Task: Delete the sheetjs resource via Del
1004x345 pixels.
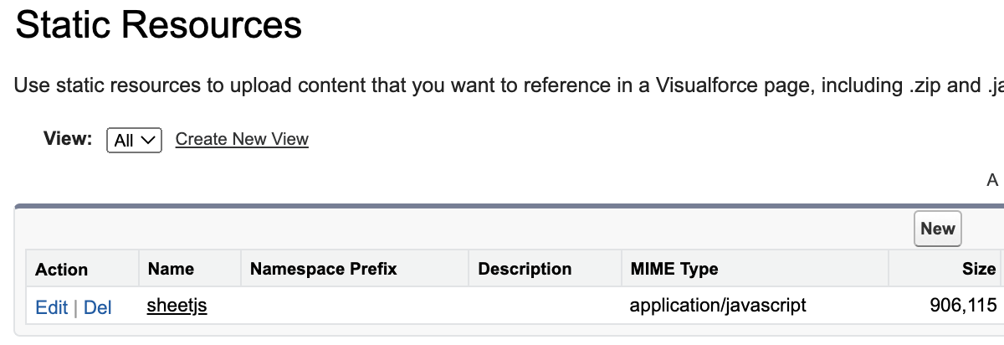Action: point(98,307)
